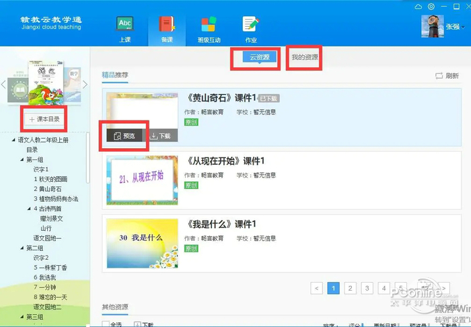
Task: Open the 《从现在开始》课件1 title
Action: tap(225, 161)
